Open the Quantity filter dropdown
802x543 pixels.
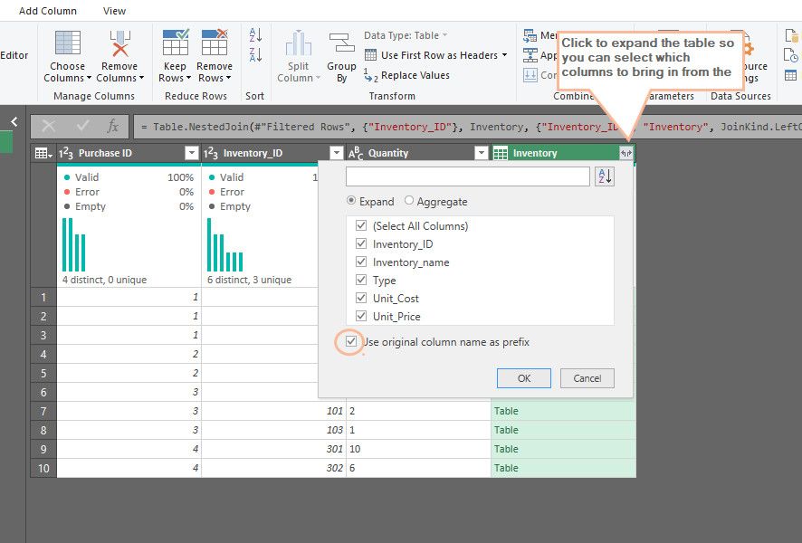pos(482,153)
